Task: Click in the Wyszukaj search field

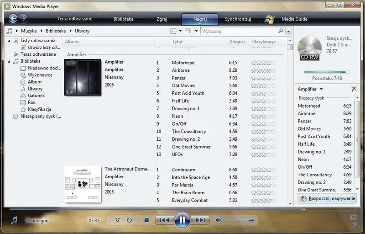Action: coord(240,31)
